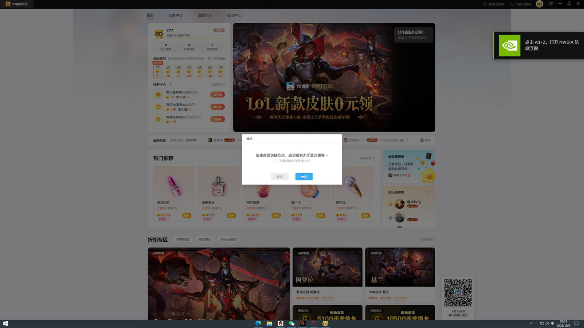This screenshot has width=584, height=328.
Task: Click the YY福利大厅 logo icon
Action: (8, 4)
